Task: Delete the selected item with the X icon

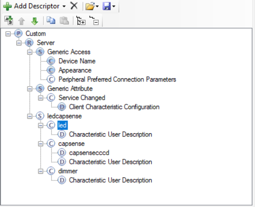Action: point(74,6)
